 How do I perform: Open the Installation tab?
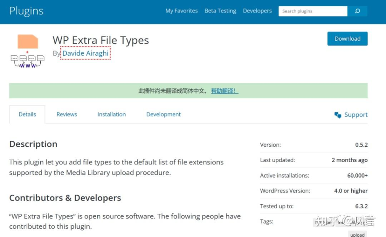pyautogui.click(x=112, y=114)
